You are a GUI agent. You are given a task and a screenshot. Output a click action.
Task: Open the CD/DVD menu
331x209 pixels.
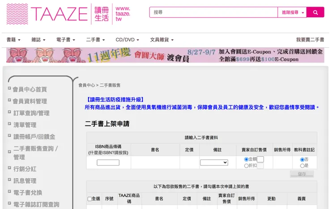127,40
